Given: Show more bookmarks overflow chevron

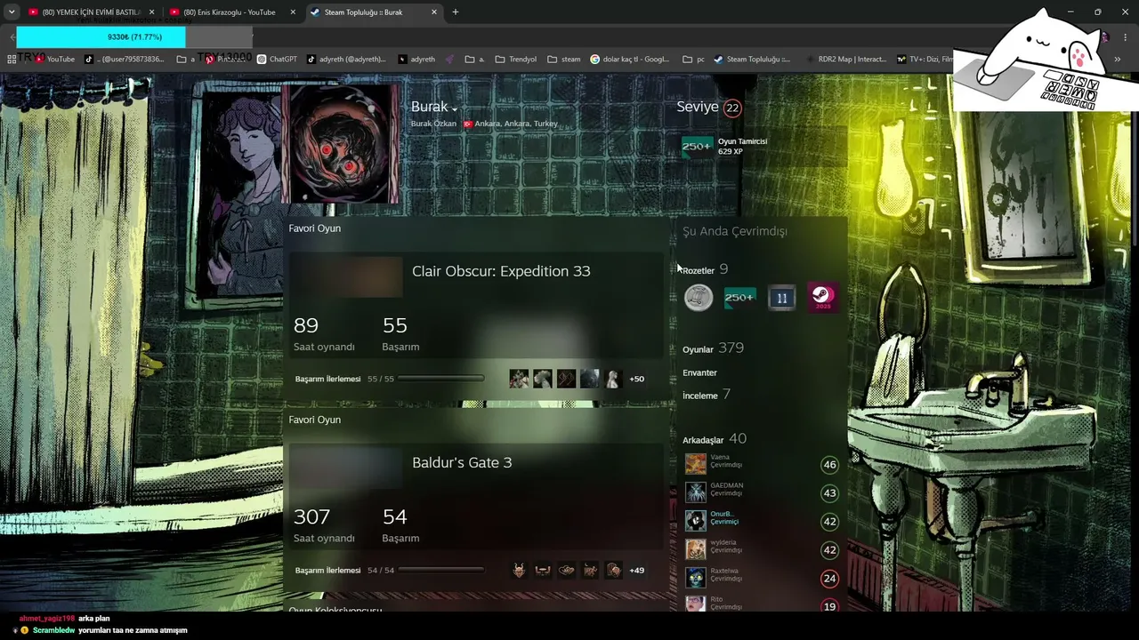Looking at the screenshot, I should pos(1117,60).
